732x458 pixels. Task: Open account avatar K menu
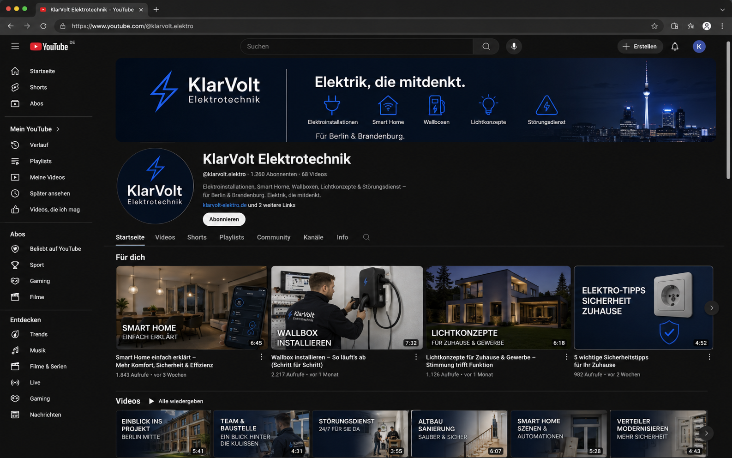click(699, 46)
